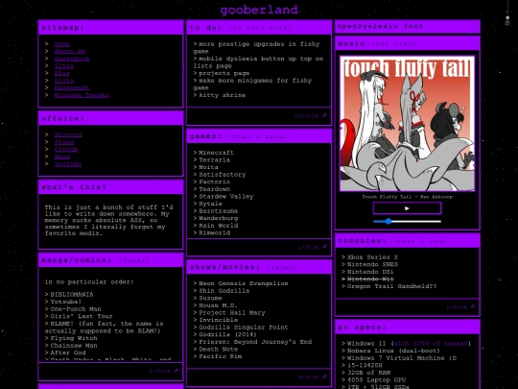Visit the Blog page
518x389 pixels.
click(61, 73)
